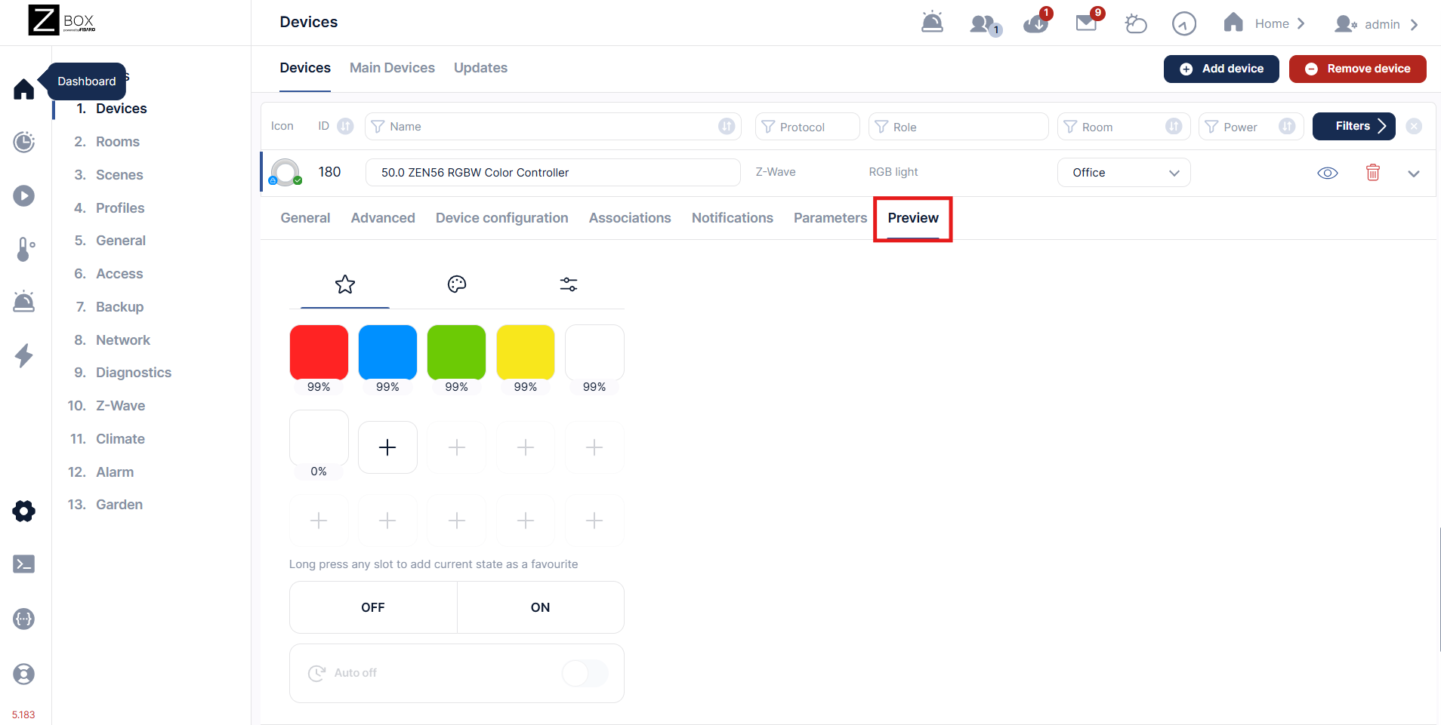Delete device 180 with the trash icon
This screenshot has height=725, width=1441.
tap(1373, 173)
